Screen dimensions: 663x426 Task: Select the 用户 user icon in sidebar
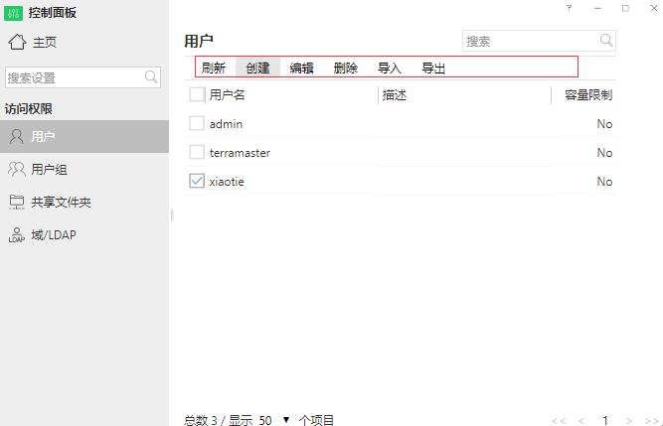click(x=17, y=137)
